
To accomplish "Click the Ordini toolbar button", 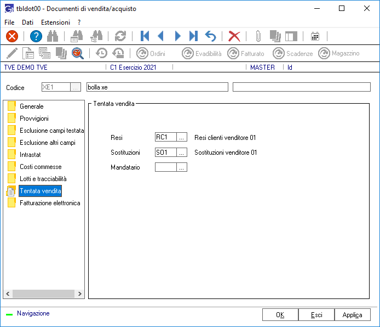I will [x=151, y=53].
